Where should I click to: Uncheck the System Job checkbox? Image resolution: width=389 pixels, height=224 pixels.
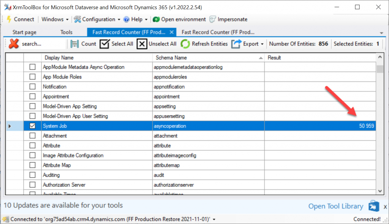click(x=33, y=126)
